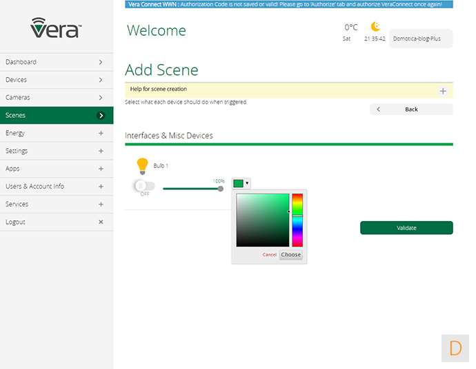This screenshot has width=476, height=369.
Task: Open the green color swatch dropdown
Action: click(241, 183)
